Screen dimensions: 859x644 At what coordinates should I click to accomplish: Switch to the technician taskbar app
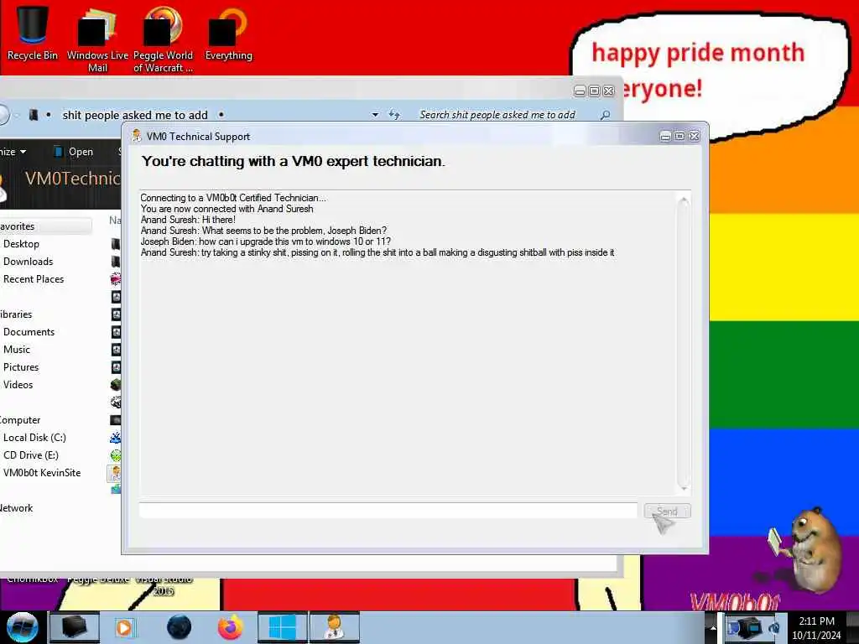pyautogui.click(x=334, y=627)
